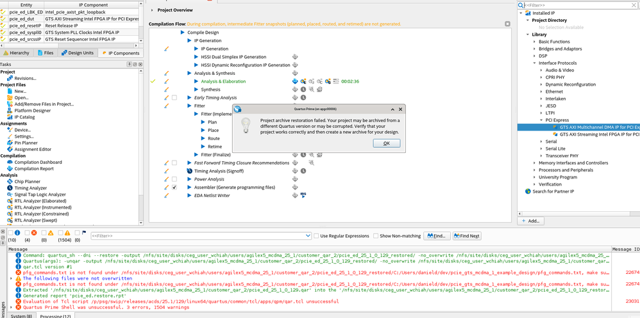Click Find Next button
Screen dimensions: 640x318
(467, 235)
